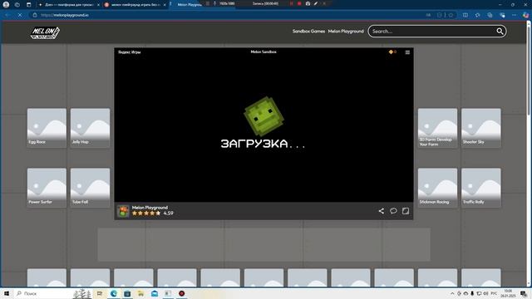Image resolution: width=532 pixels, height=299 pixels.
Task: Open Edge settings and more menu
Action: pos(514,15)
